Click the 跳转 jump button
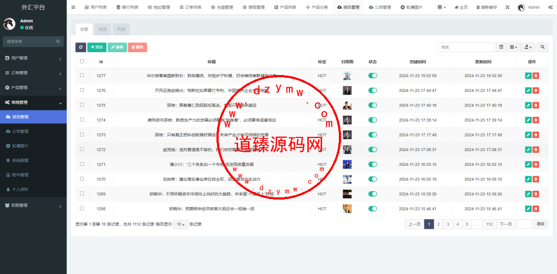557x274 pixels. pyautogui.click(x=540, y=224)
